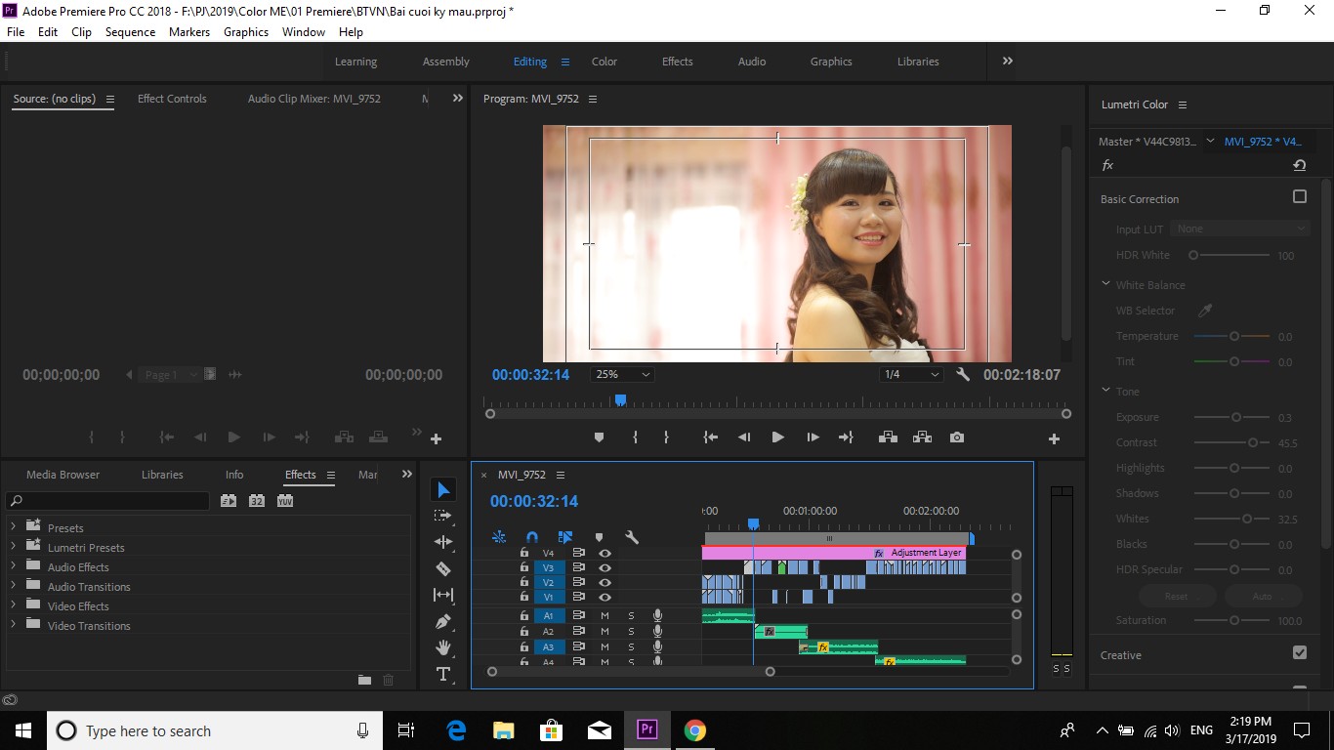Toggle V4 track output eye
1334x750 pixels.
pyautogui.click(x=605, y=553)
